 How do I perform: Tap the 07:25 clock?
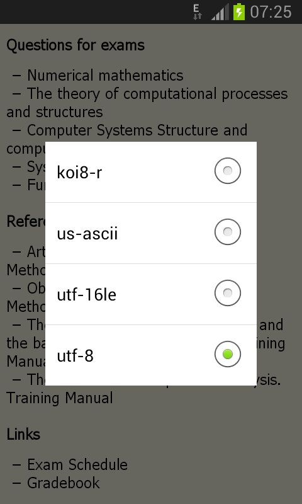(271, 12)
